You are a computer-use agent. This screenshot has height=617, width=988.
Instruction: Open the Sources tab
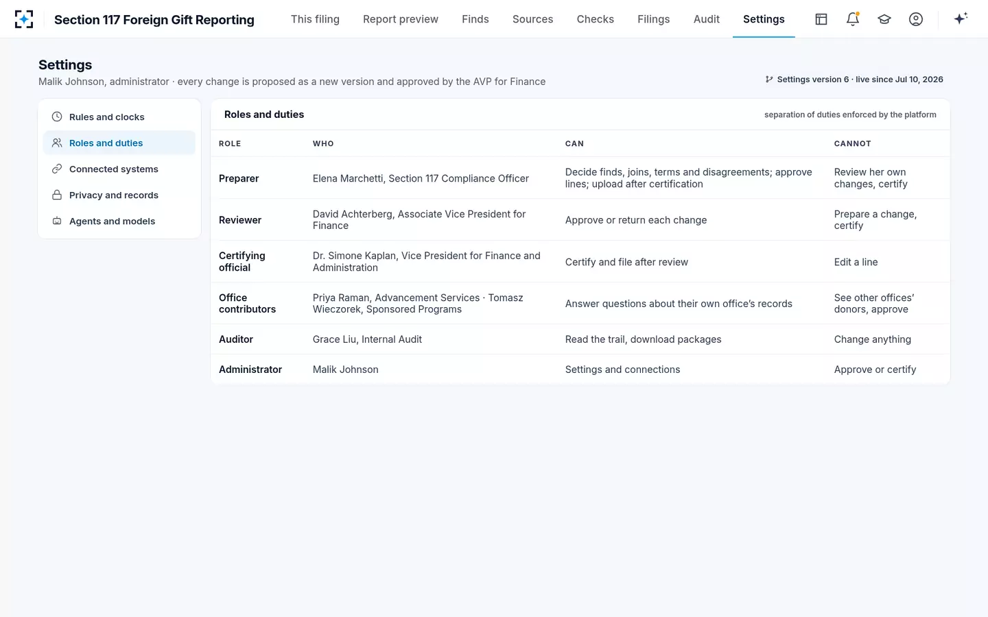tap(532, 19)
